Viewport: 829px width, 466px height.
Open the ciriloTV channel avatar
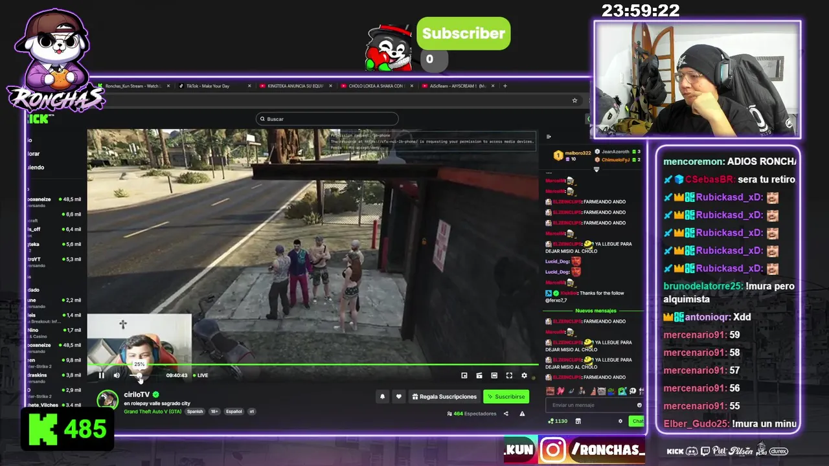click(x=108, y=399)
